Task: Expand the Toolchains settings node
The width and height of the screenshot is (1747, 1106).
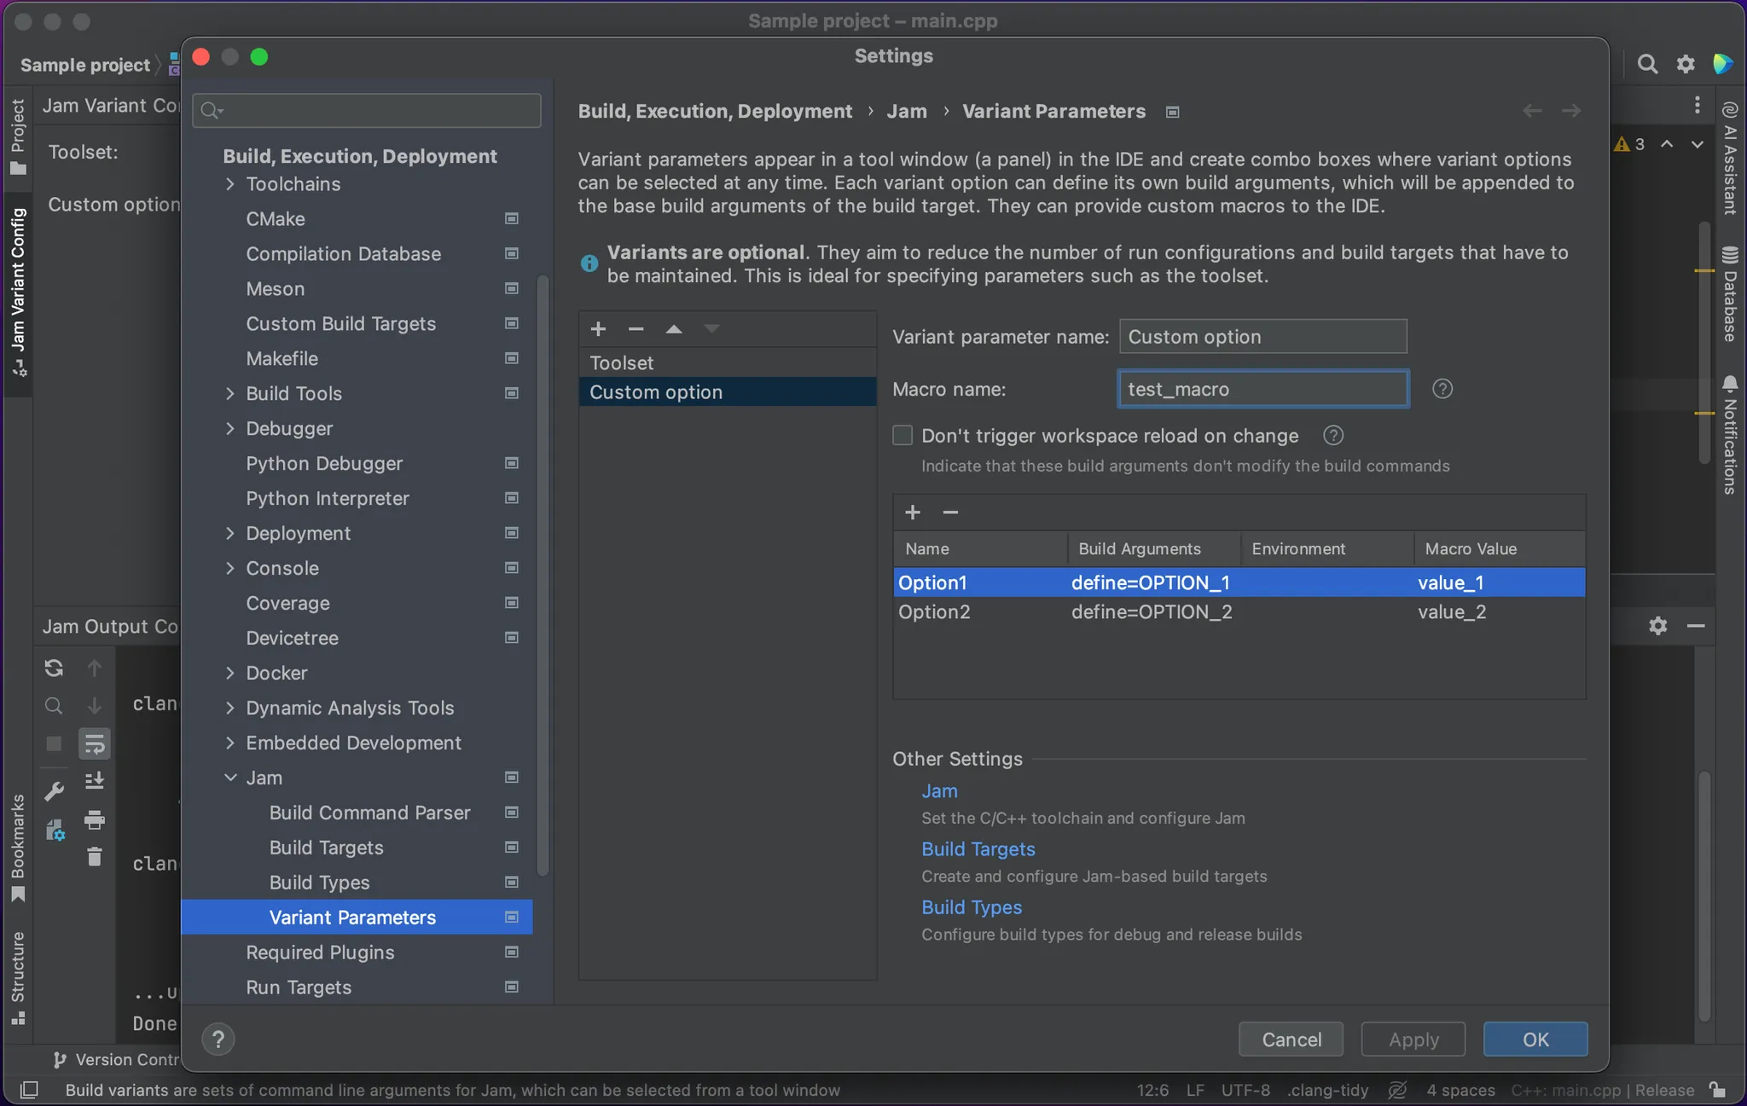Action: tap(229, 183)
